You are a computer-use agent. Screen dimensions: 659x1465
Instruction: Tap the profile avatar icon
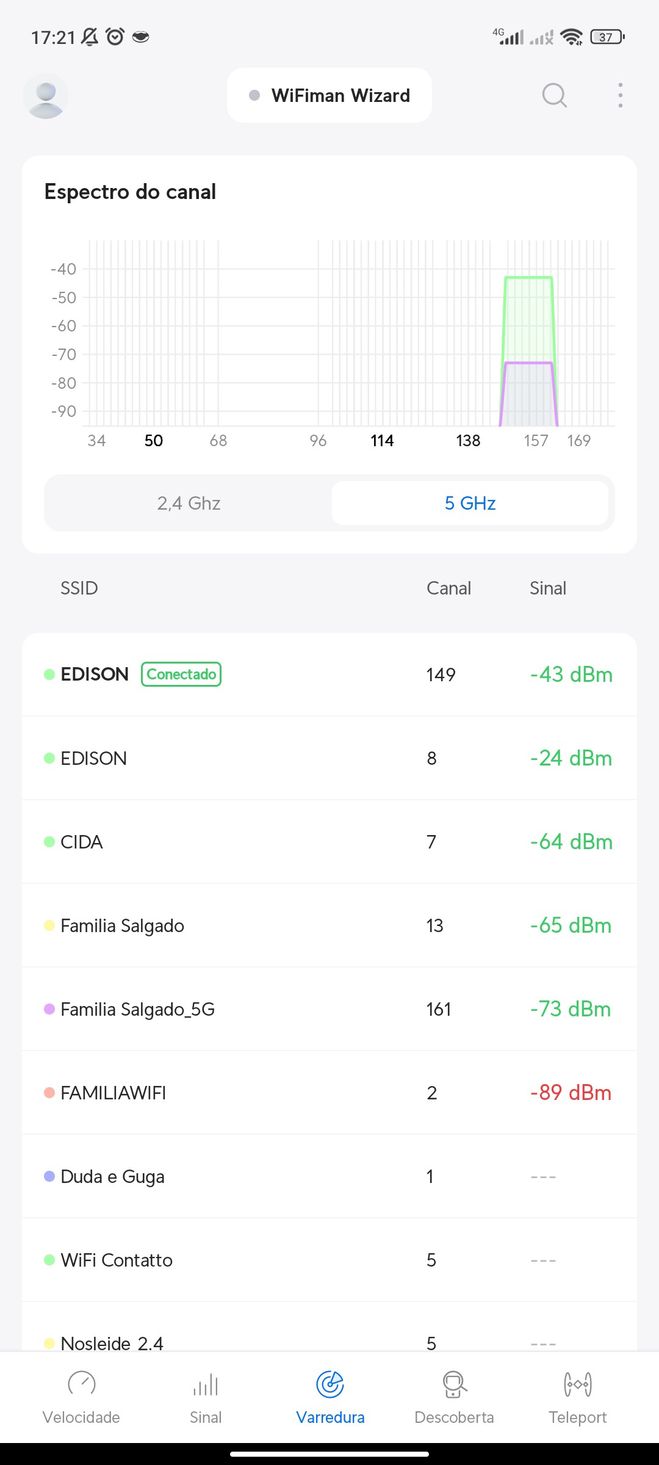pyautogui.click(x=46, y=96)
